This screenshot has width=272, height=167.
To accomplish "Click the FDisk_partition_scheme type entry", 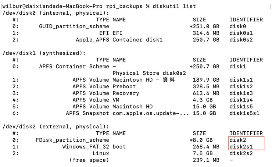I will (72, 140).
